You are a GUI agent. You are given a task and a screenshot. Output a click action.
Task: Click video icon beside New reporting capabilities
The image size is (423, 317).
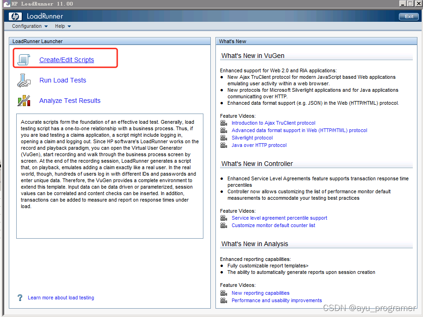pos(224,293)
